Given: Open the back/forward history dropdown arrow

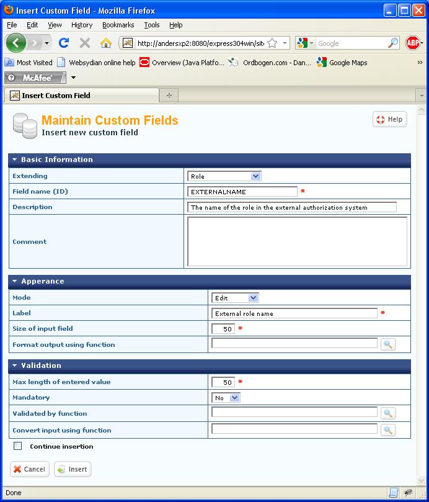Looking at the screenshot, I should [46, 43].
